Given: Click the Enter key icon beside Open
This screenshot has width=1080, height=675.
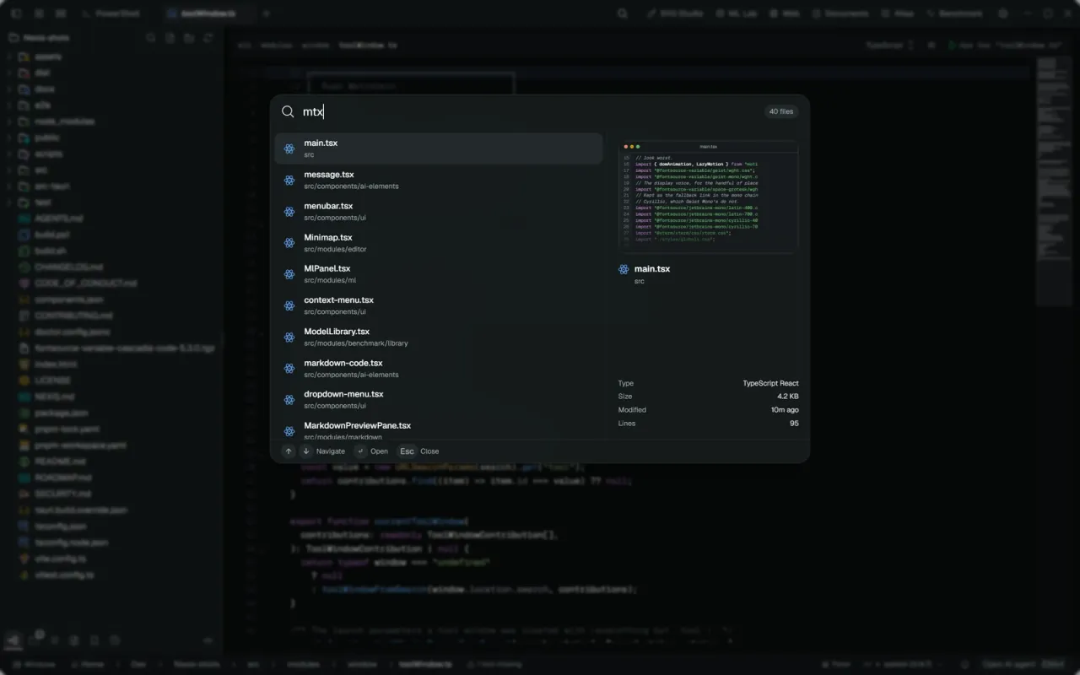Looking at the screenshot, I should tap(360, 451).
